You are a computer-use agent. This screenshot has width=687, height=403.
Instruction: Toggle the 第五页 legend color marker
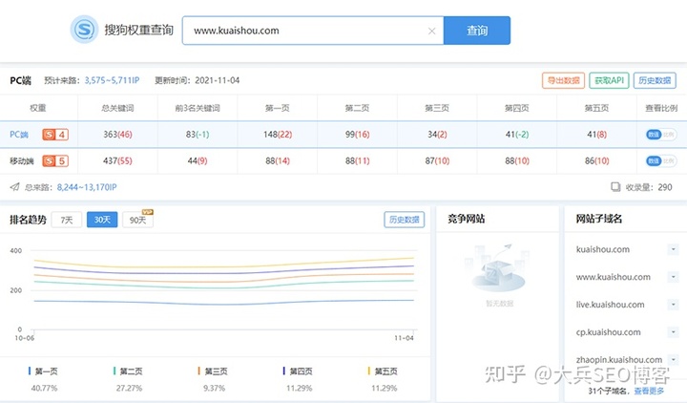click(x=369, y=371)
